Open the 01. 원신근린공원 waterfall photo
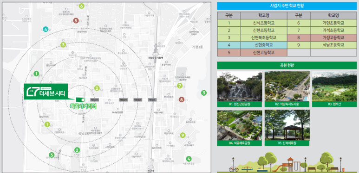This screenshot has height=173, width=359. [240, 86]
